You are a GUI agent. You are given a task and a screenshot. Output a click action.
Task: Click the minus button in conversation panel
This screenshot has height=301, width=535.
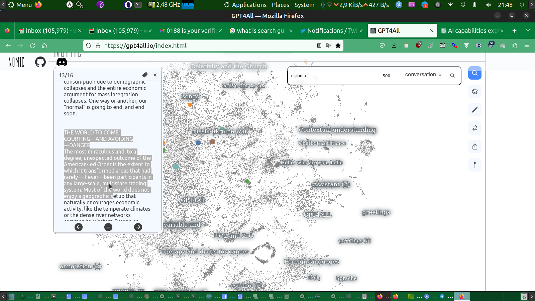click(108, 227)
